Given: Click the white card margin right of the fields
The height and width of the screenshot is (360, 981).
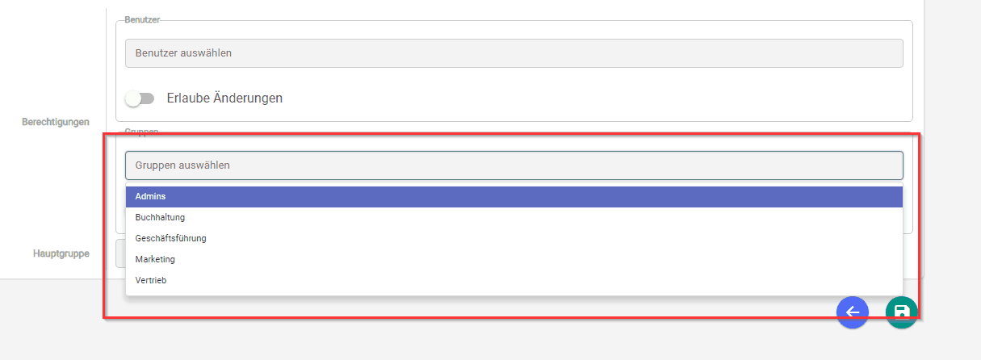Looking at the screenshot, I should [x=918, y=81].
